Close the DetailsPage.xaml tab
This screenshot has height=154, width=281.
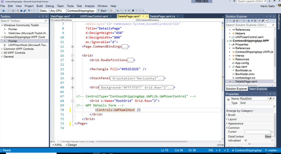pos(147,16)
